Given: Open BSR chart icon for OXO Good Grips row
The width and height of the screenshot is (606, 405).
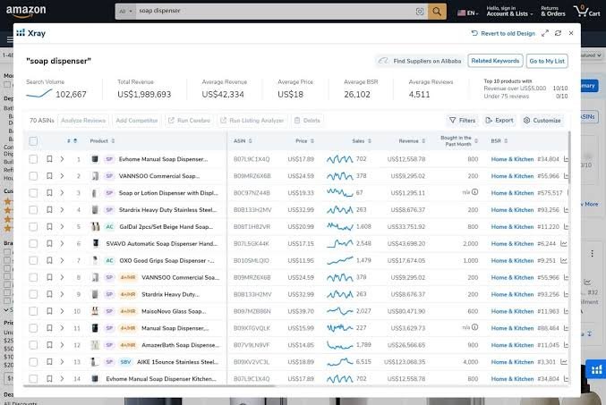Looking at the screenshot, I should click(x=564, y=260).
